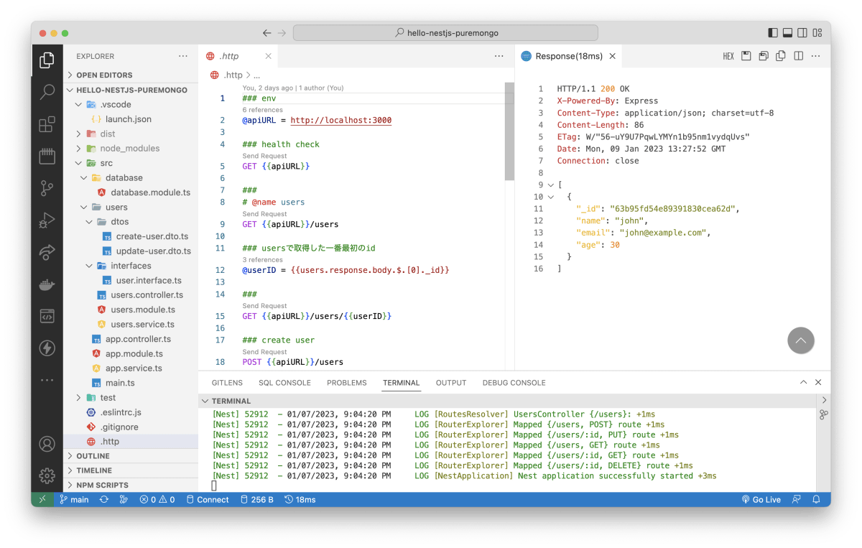This screenshot has height=548, width=862.
Task: Open response editor more actions ellipsis
Action: pyautogui.click(x=816, y=56)
